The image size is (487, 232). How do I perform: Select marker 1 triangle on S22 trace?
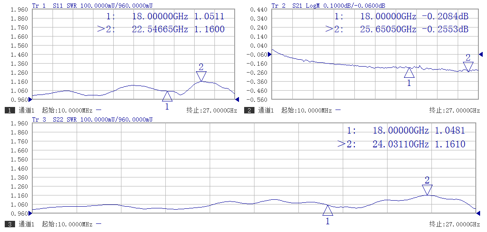coord(328,210)
